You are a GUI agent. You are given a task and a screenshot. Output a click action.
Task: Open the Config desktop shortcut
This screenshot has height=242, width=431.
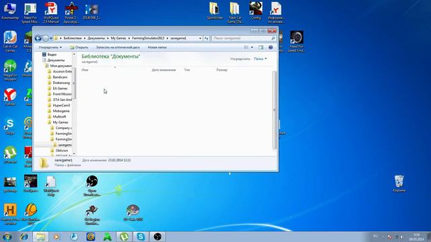(x=256, y=11)
